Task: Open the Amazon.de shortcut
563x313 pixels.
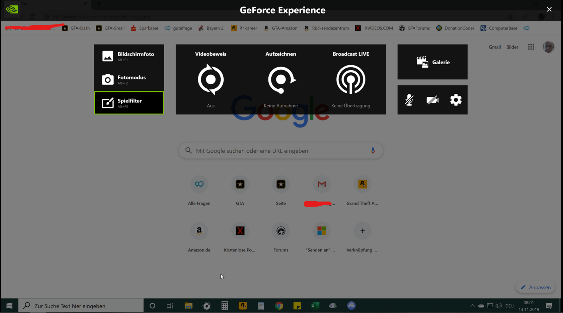Action: pos(199,237)
